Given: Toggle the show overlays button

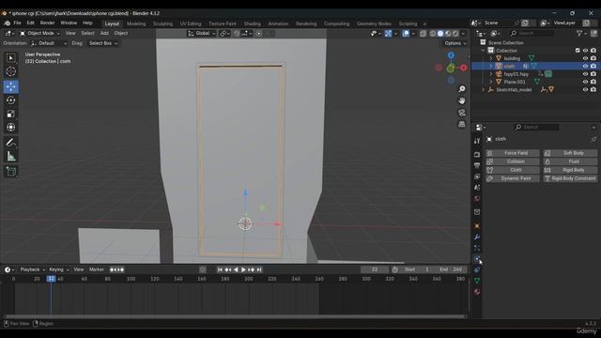Looking at the screenshot, I should [406, 34].
